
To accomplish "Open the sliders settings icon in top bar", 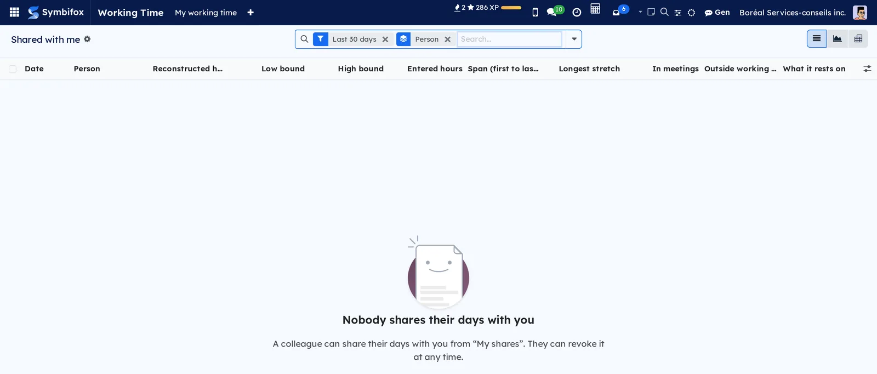I will 678,13.
